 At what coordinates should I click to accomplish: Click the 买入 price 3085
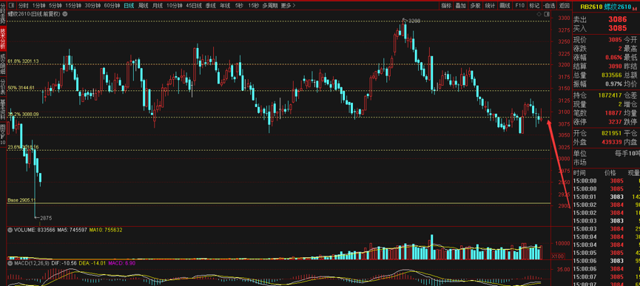click(x=617, y=28)
